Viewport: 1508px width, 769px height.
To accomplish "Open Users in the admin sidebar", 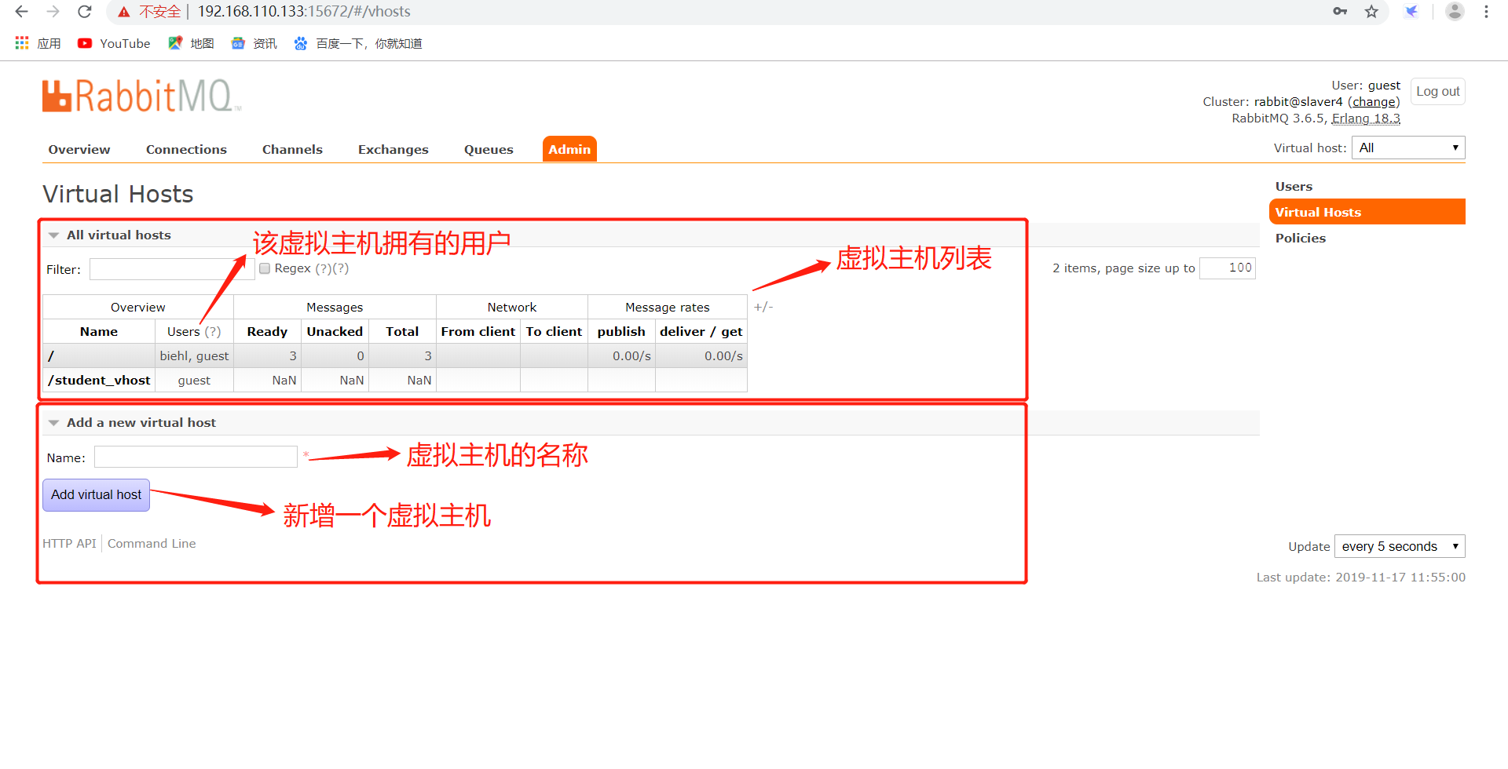I will coord(1294,186).
